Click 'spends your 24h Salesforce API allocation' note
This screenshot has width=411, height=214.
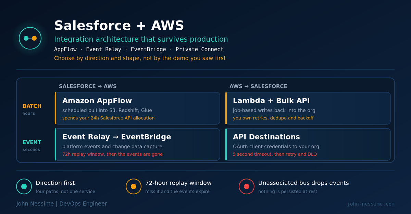108,118
